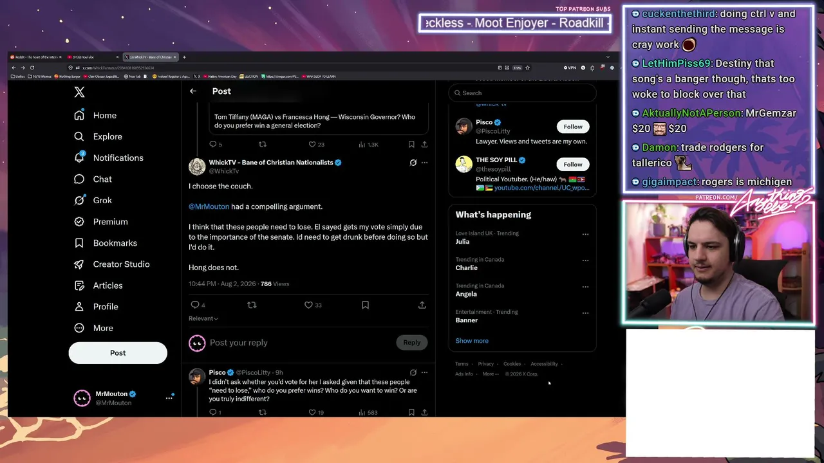Screen dimensions: 824x463
Task: Open the Privacy footer link
Action: 486,364
